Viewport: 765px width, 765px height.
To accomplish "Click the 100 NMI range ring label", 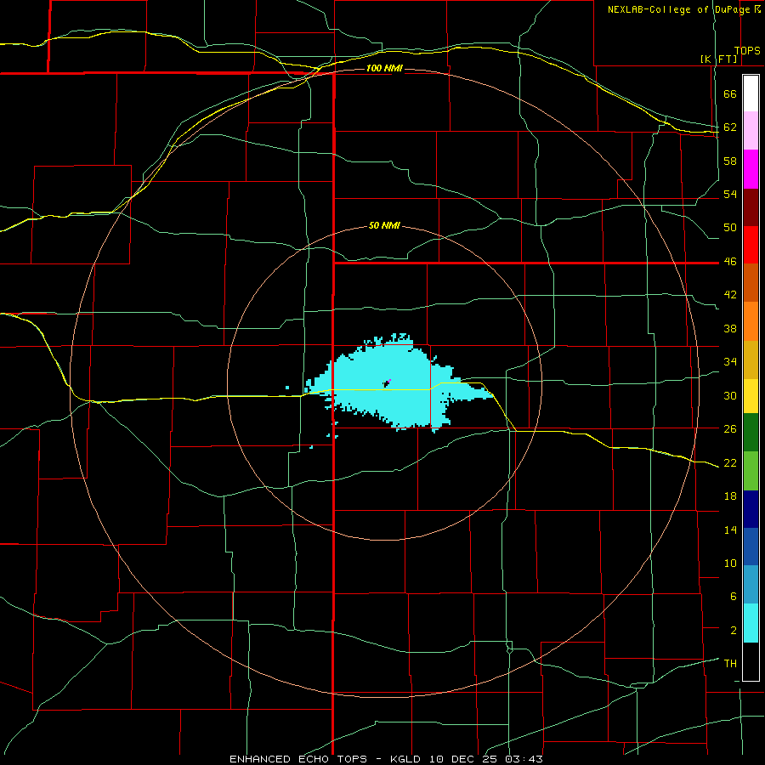I will click(x=384, y=68).
